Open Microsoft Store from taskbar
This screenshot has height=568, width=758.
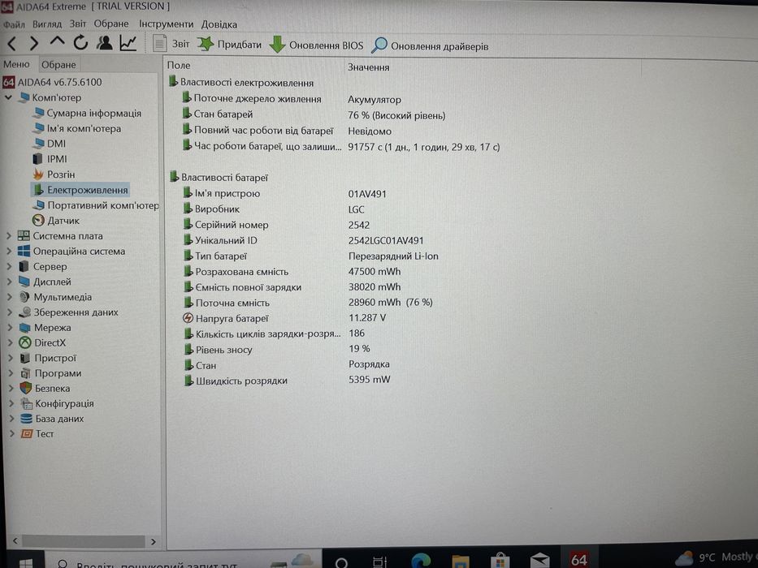(x=500, y=562)
